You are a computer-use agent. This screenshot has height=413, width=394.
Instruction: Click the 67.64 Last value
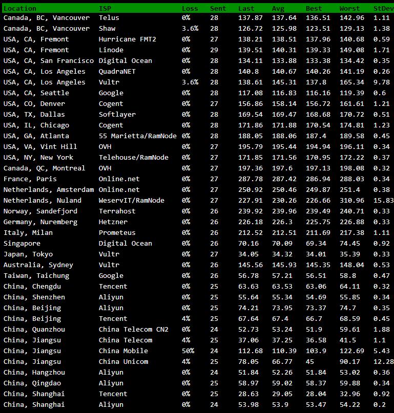pos(248,319)
